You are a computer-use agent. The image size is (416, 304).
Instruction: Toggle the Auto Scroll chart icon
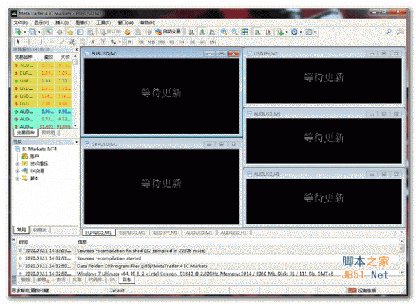click(x=258, y=32)
